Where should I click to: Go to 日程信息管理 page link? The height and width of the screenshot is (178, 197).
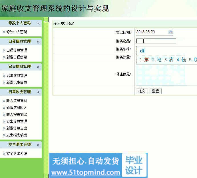pyautogui.click(x=17, y=50)
